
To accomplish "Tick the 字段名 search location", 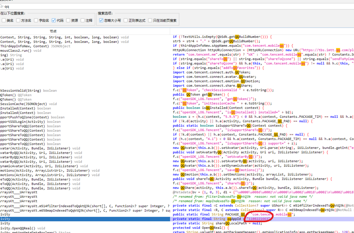I will click(36, 20).
